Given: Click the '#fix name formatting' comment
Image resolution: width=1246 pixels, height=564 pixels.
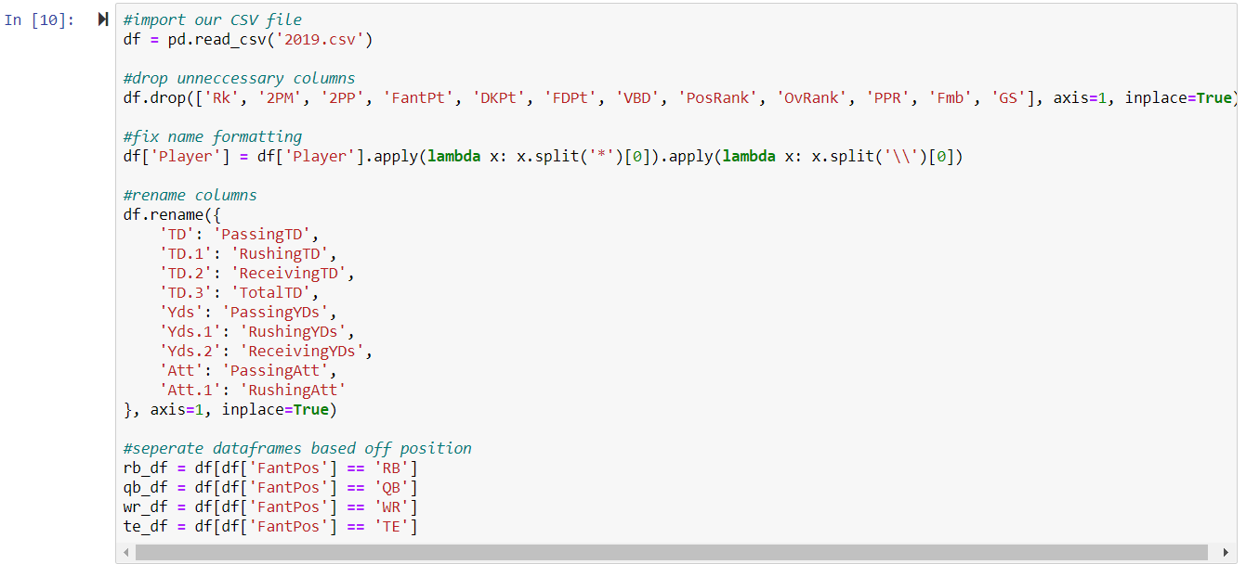Looking at the screenshot, I should pos(212,136).
